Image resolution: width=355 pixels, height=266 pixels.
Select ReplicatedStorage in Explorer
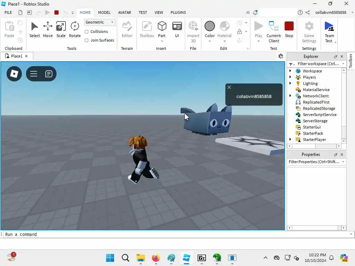pos(319,108)
